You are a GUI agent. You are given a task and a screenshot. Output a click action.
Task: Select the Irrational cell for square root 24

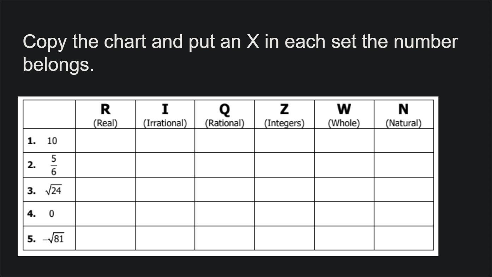[x=165, y=189]
